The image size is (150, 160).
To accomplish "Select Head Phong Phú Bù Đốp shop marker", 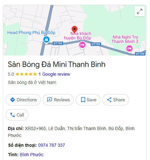I will (46, 40).
